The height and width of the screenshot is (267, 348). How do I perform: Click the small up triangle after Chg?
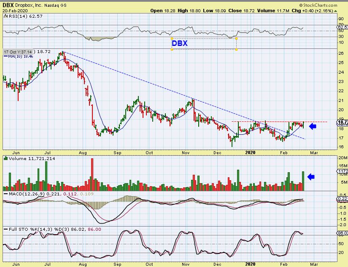pos(336,11)
